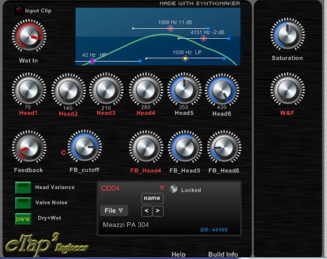Toggle the Valve Noise switch
Screen dimensions: 327x259
pyautogui.click(x=23, y=203)
